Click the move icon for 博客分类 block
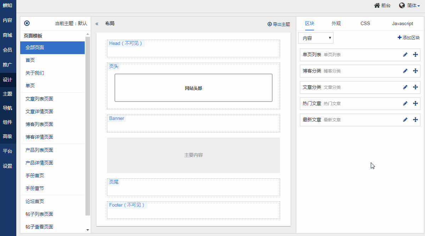 pyautogui.click(x=415, y=71)
